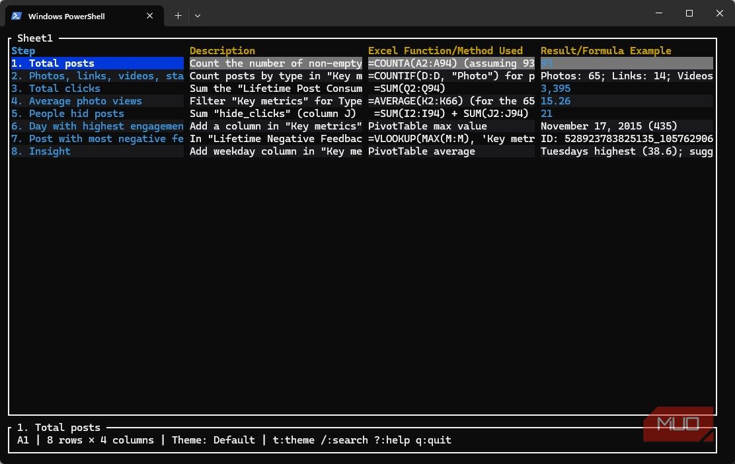735x464 pixels.
Task: Open the new-tab profile dropdown
Action: tap(198, 15)
